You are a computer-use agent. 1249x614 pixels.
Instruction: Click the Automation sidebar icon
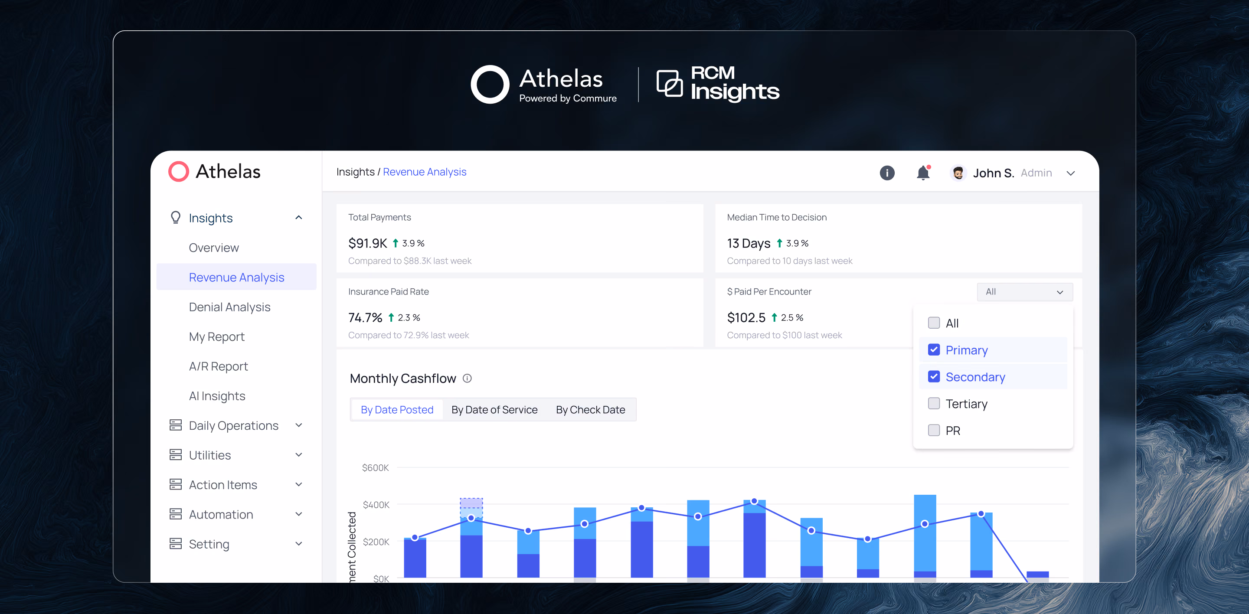point(176,514)
